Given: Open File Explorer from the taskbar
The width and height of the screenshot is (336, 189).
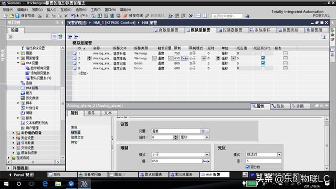Looking at the screenshot, I should [x=58, y=184].
